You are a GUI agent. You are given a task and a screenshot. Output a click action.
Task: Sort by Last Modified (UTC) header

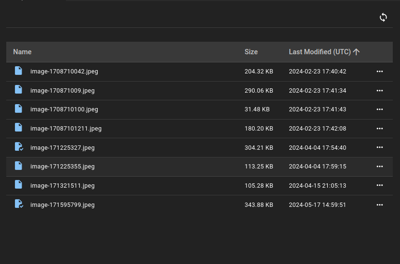(320, 52)
